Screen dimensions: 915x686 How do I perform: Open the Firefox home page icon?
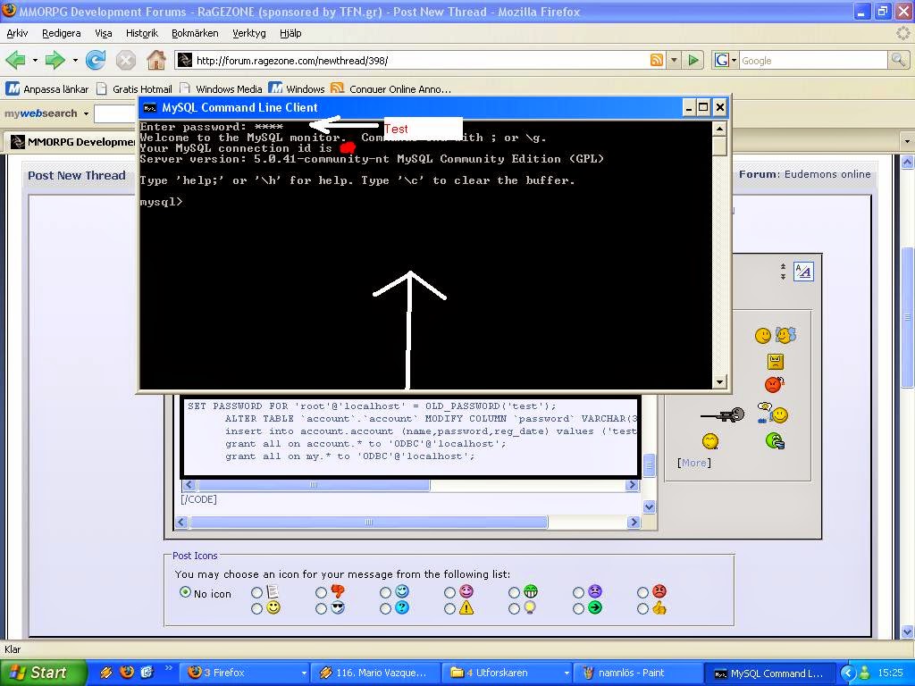click(155, 60)
